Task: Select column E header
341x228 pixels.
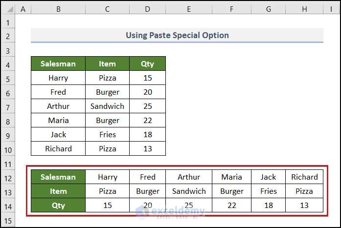Action: tap(189, 9)
